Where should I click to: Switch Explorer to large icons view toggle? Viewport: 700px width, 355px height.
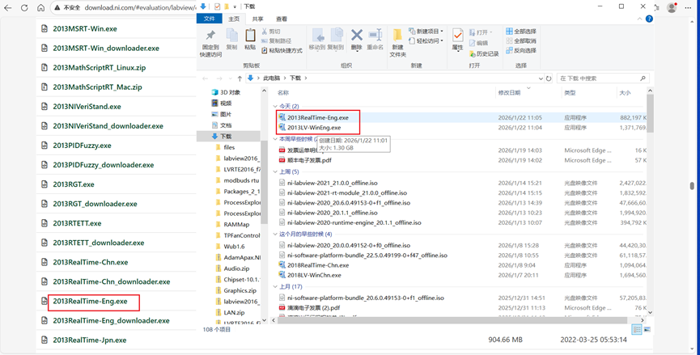pyautogui.click(x=647, y=330)
